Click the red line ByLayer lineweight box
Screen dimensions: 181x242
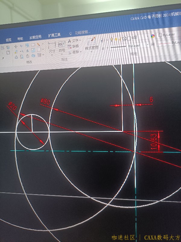click(169, 43)
